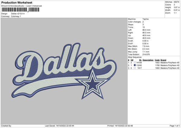Viewport: 181px width, 128px height.
Task: Click the Height value 3.67 in
Action: coord(176,7)
